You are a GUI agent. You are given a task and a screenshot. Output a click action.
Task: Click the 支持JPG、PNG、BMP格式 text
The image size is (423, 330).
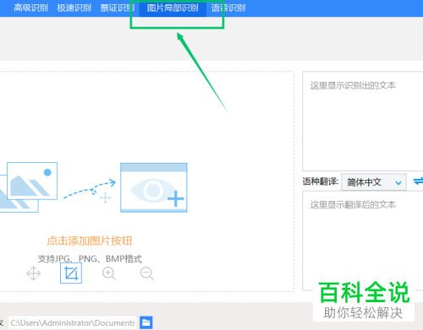pos(90,259)
